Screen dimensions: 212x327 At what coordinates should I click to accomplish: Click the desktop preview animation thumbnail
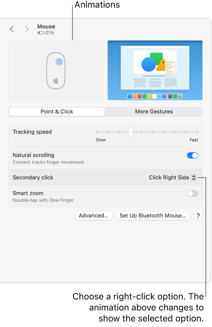click(155, 70)
